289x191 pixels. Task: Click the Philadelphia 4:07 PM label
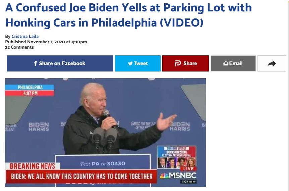tap(30, 90)
